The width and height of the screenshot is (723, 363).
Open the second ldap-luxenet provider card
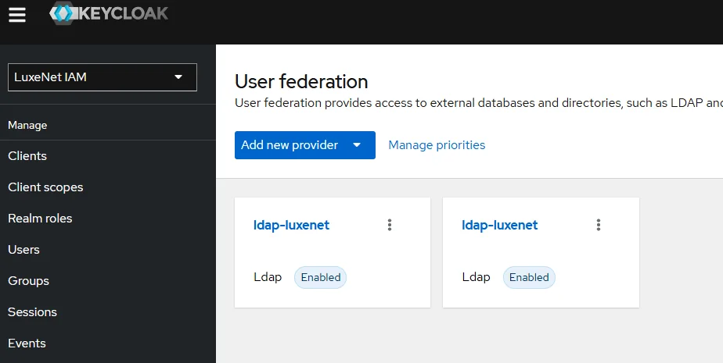[x=500, y=225]
